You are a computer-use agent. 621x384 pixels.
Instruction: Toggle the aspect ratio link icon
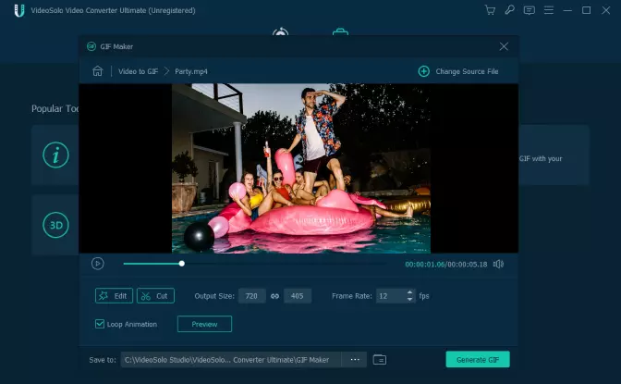tap(274, 296)
